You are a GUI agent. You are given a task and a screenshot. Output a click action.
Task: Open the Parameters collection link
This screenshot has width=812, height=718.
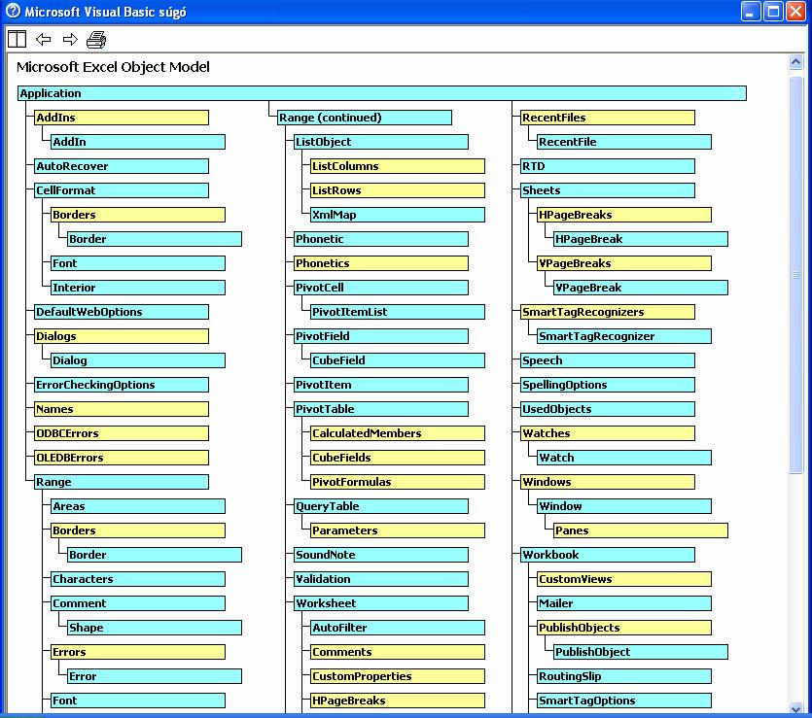point(398,530)
